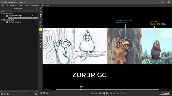The width and height of the screenshot is (172, 96).
Task: Select the eraser tool
Action: [41, 12]
